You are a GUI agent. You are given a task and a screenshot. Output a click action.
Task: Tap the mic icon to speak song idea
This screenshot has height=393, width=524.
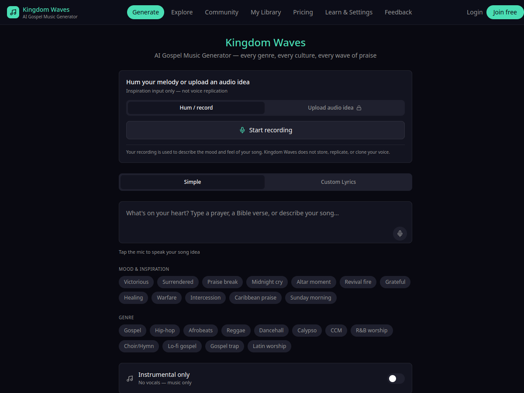pos(400,234)
